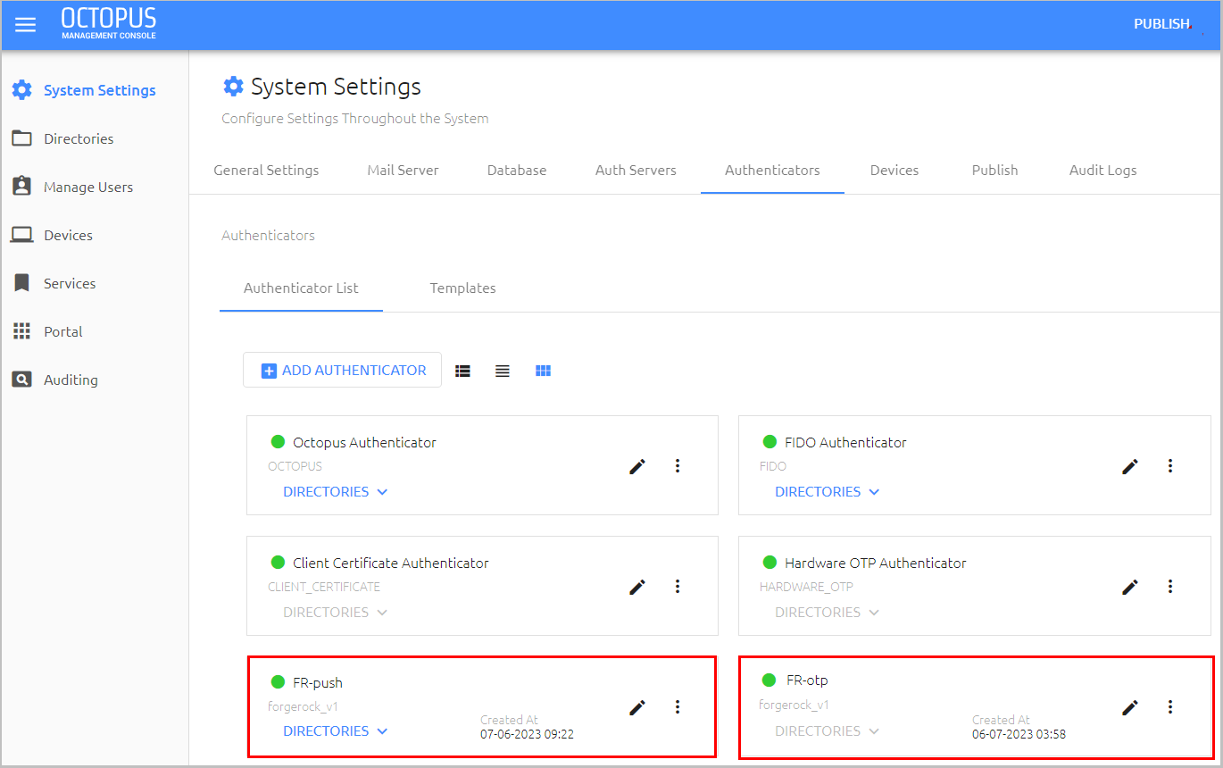Go to Directories in sidebar
Viewport: 1223px width, 768px height.
click(x=79, y=138)
